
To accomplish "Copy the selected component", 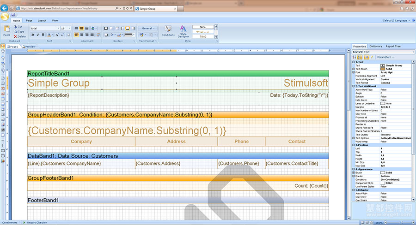I will (19, 31).
